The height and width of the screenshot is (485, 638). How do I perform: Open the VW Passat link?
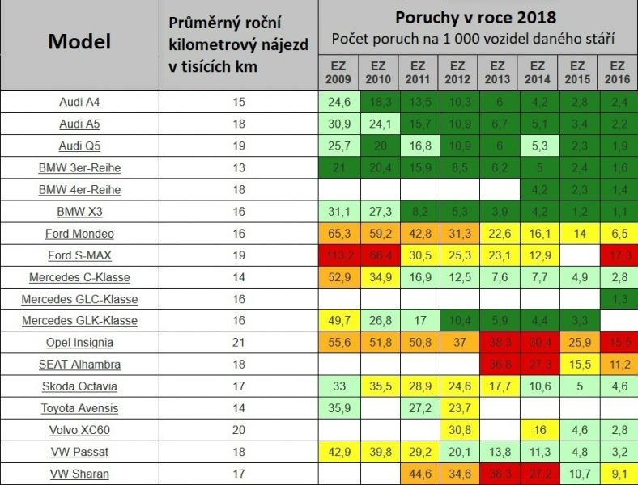79,452
